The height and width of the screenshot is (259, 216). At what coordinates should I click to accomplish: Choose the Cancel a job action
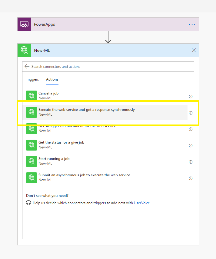pos(48,93)
